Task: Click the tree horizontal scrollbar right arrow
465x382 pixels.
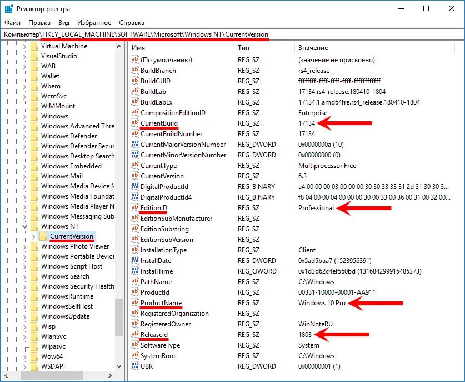Action: point(110,375)
